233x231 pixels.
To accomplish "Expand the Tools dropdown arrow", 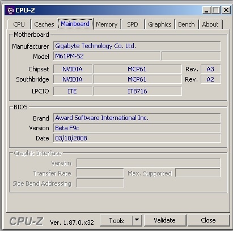I will pyautogui.click(x=137, y=220).
